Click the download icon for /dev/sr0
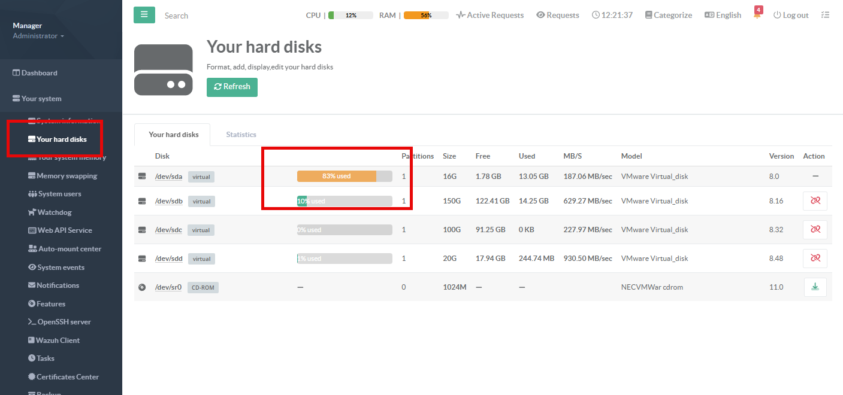The height and width of the screenshot is (395, 843). 815,287
